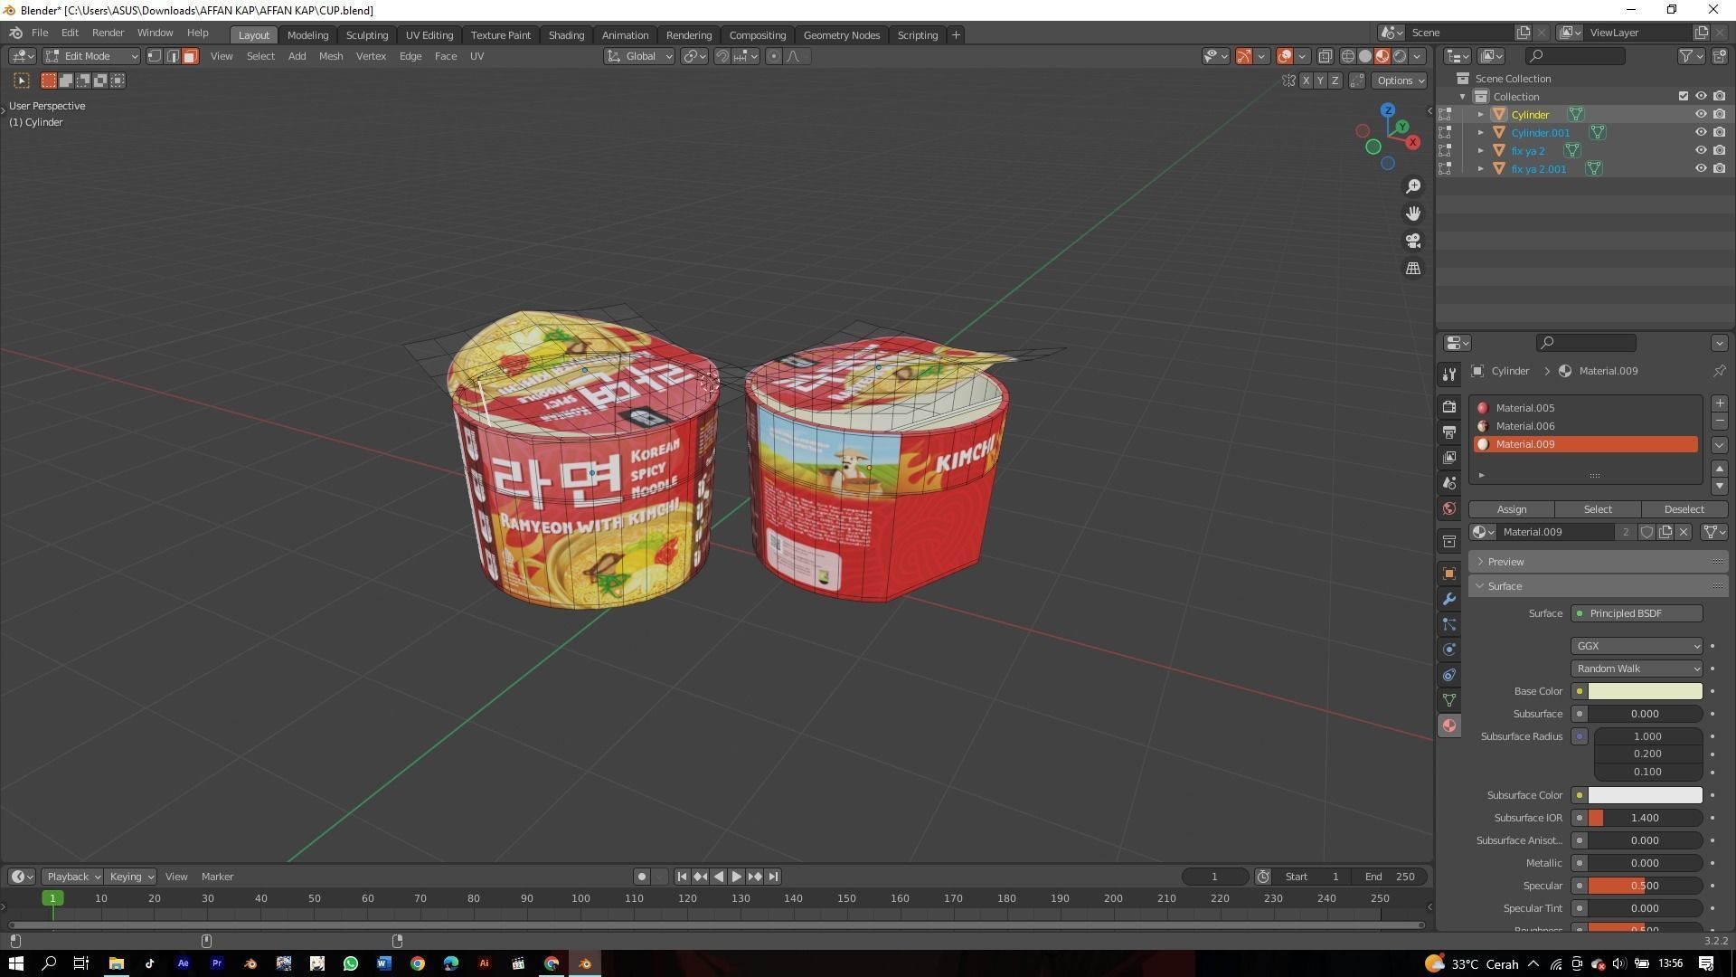The height and width of the screenshot is (977, 1736).
Task: Open the Base Color swatch picker
Action: [x=1644, y=691]
